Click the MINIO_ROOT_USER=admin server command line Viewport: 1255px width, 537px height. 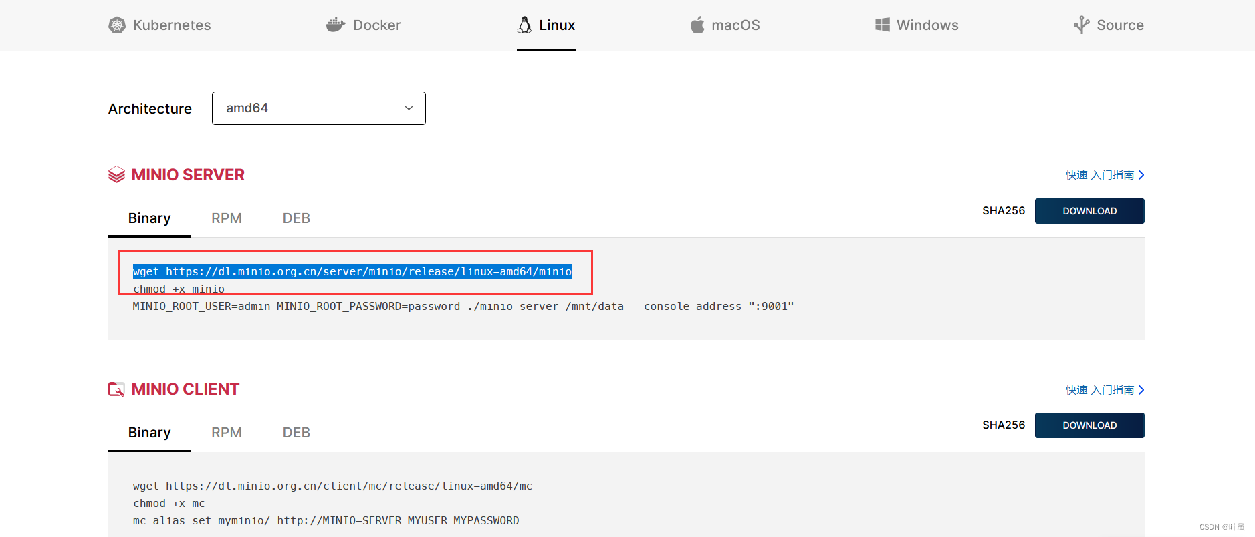coord(463,307)
